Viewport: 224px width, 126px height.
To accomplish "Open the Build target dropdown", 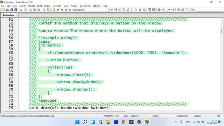I will 96,10.
